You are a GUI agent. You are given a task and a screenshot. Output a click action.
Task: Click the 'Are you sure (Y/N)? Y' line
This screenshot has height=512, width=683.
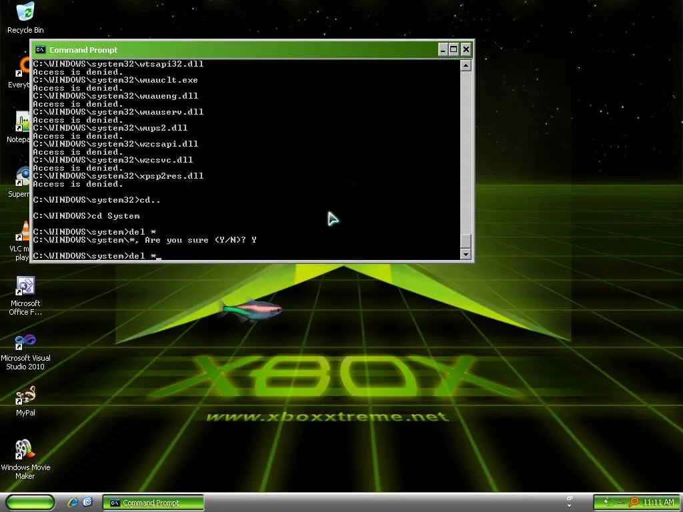145,240
